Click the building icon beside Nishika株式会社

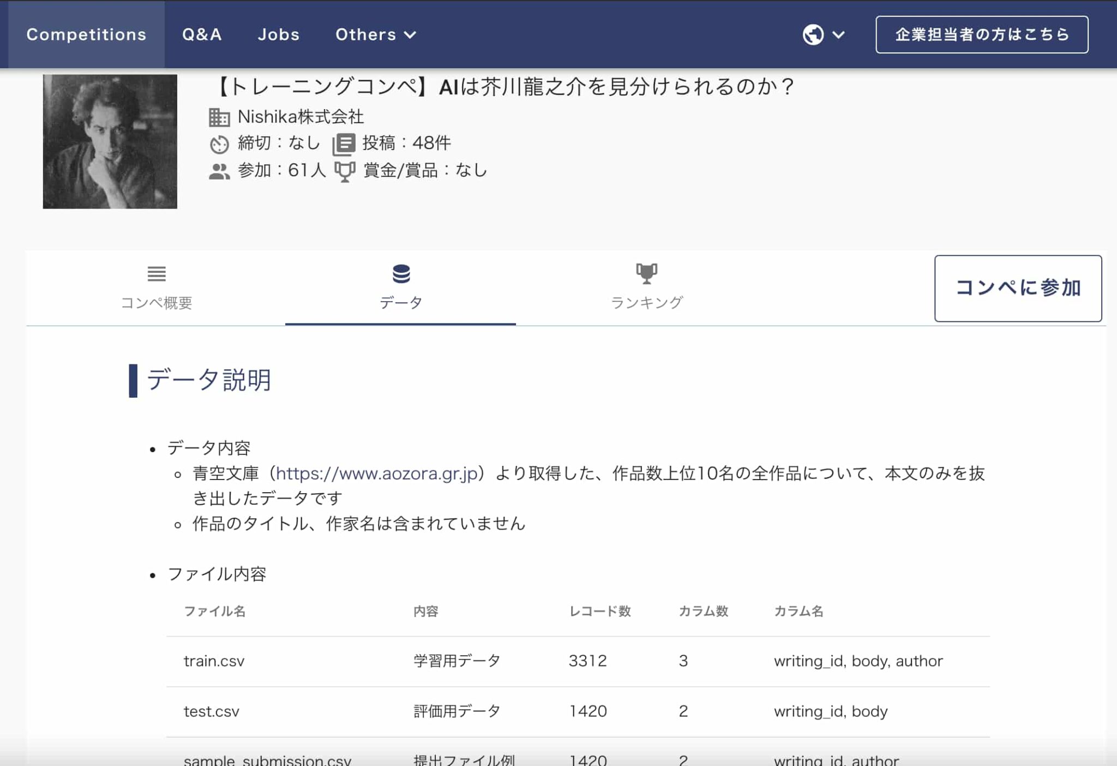coord(220,117)
